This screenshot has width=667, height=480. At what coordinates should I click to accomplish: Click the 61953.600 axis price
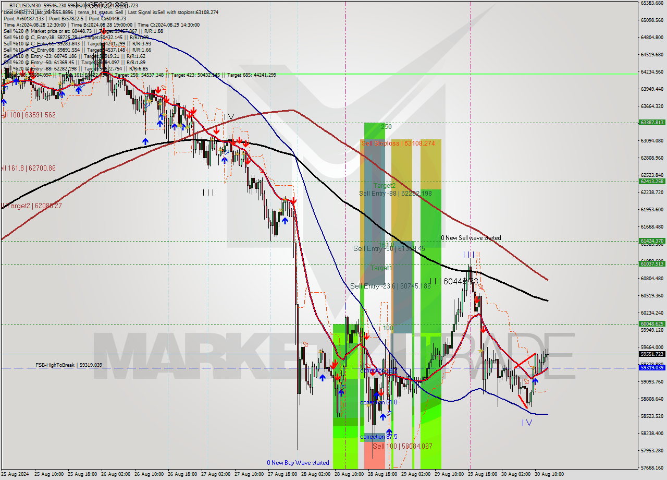pyautogui.click(x=652, y=210)
